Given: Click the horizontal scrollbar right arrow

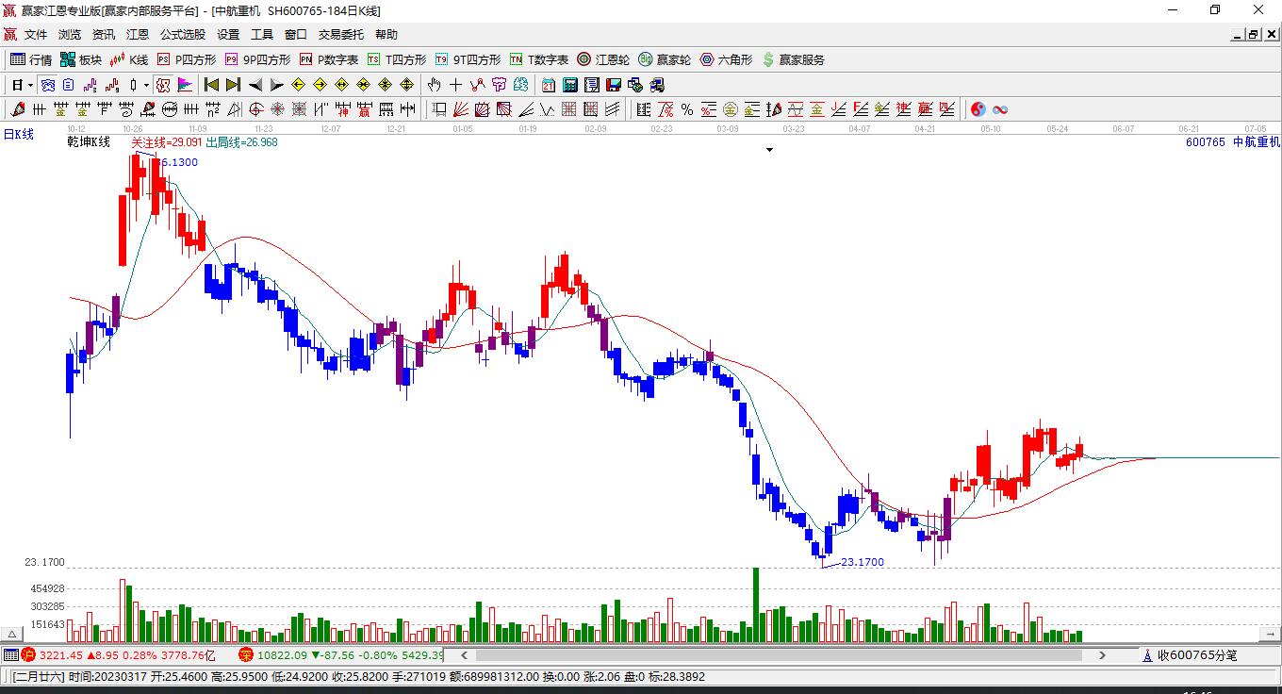Looking at the screenshot, I should [x=1103, y=654].
